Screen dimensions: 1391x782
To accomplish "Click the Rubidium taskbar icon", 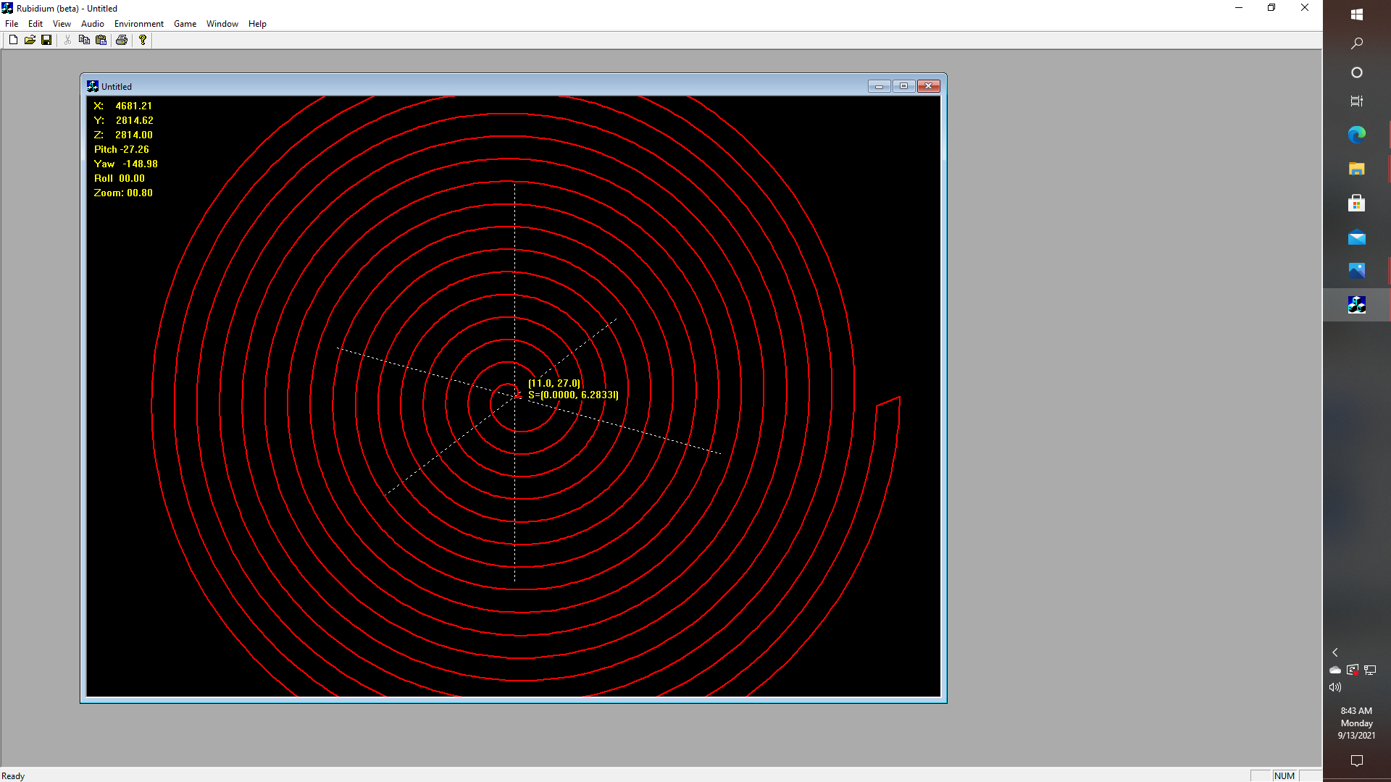I will 1357,305.
